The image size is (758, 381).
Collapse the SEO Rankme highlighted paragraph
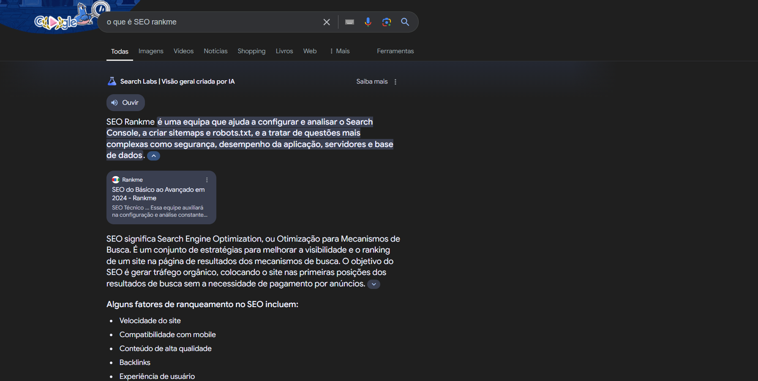[x=154, y=156]
